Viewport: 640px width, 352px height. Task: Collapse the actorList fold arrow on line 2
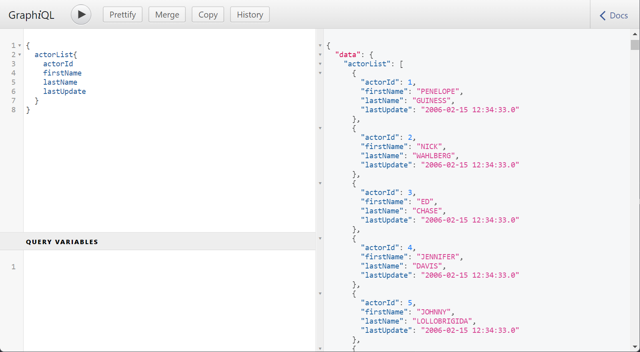(x=20, y=55)
